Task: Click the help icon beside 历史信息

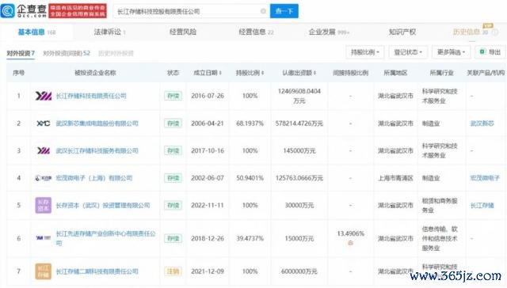Action: pyautogui.click(x=495, y=32)
